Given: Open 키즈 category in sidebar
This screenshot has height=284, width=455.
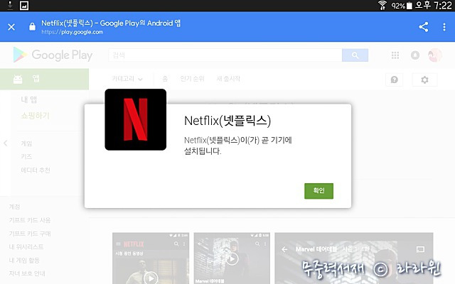Looking at the screenshot, I should (26, 156).
